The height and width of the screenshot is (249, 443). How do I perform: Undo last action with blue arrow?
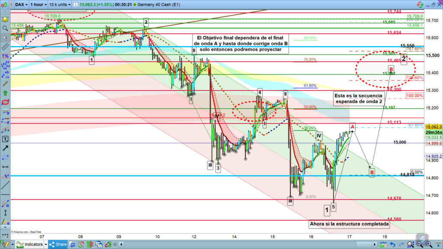click(392, 244)
